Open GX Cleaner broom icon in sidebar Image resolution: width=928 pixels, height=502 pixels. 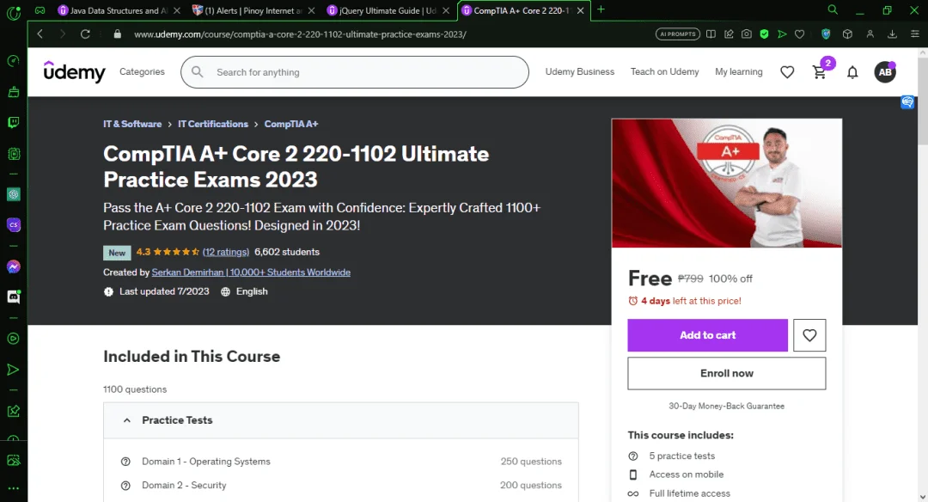coord(13,92)
